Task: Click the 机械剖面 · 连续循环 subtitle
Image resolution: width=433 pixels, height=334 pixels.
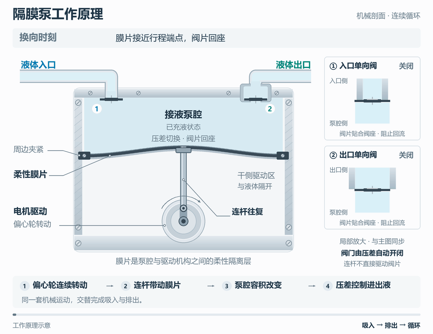Action: point(388,16)
